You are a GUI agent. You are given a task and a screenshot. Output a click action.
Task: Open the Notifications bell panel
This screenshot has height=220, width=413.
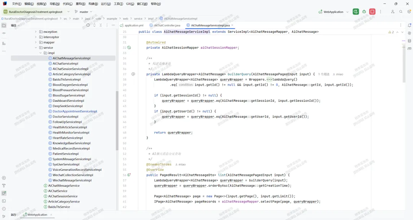409,25
